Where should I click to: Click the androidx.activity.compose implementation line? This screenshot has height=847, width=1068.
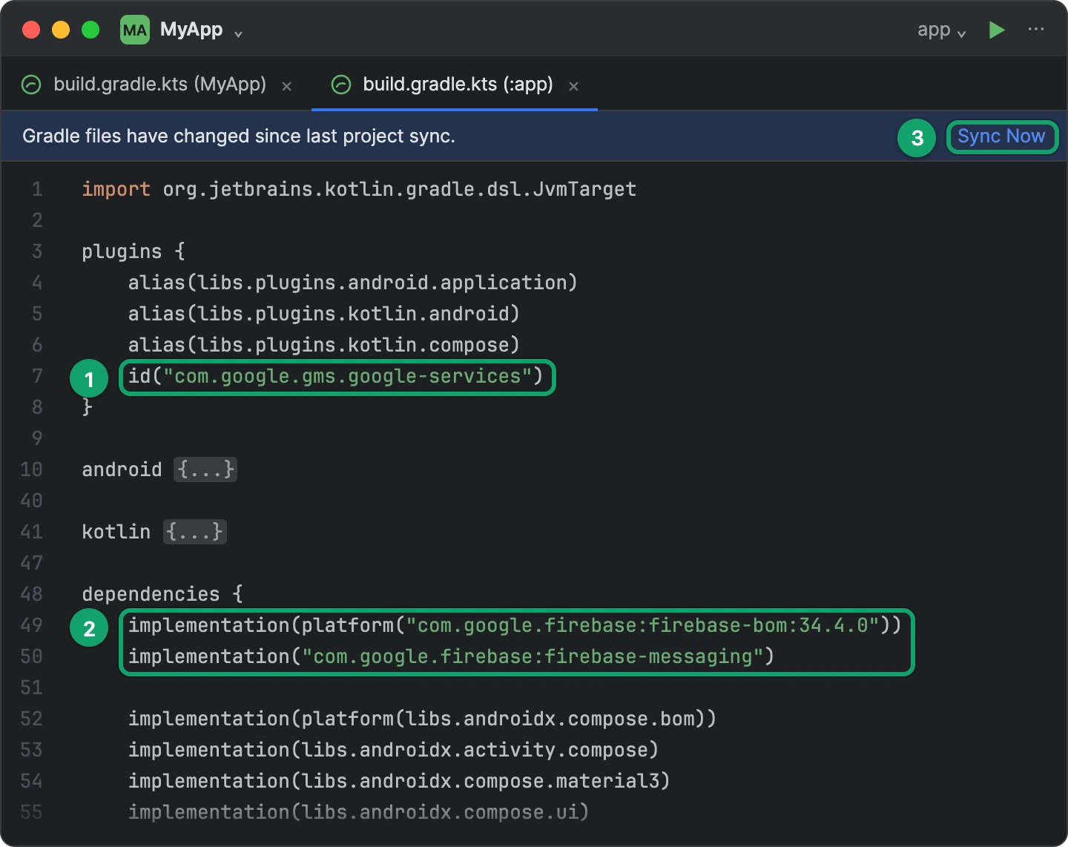click(393, 750)
